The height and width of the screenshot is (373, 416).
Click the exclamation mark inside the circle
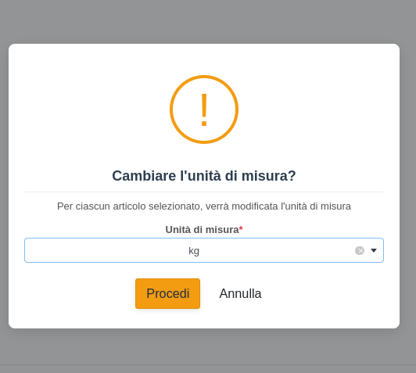(x=204, y=109)
